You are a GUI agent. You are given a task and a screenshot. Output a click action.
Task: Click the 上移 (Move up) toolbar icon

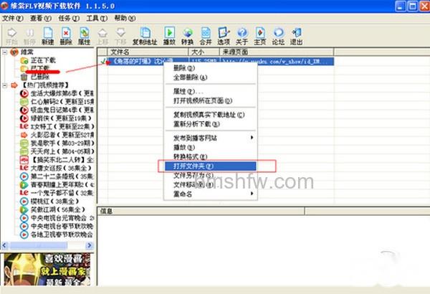click(x=102, y=36)
